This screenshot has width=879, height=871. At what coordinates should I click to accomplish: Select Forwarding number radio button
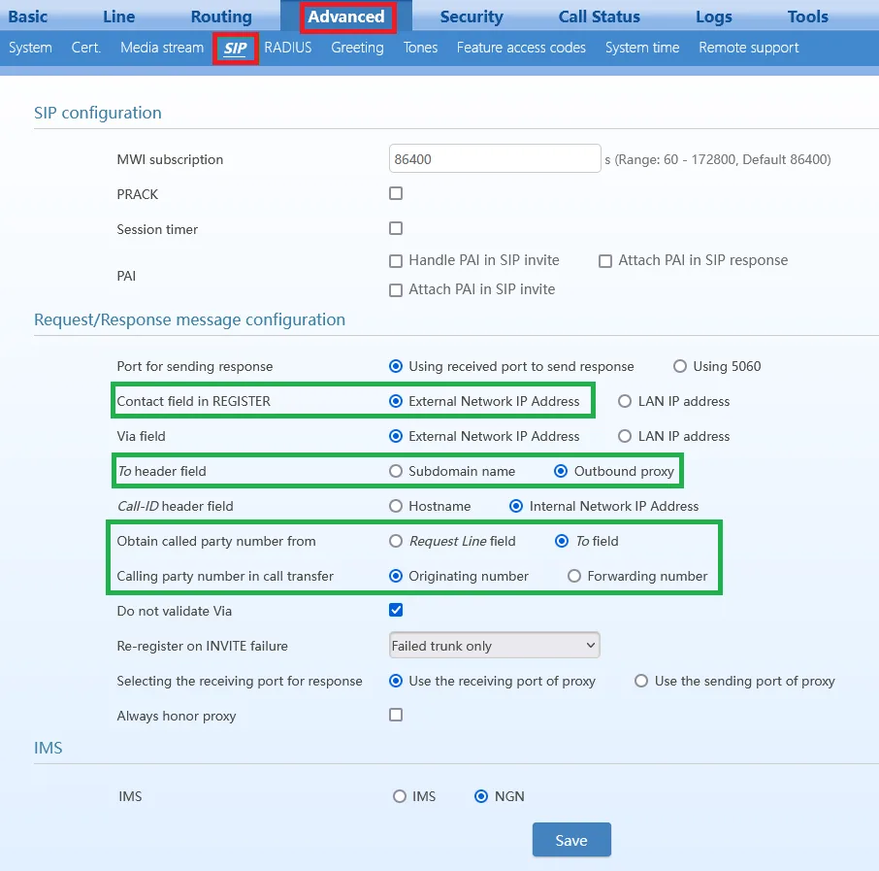point(574,576)
